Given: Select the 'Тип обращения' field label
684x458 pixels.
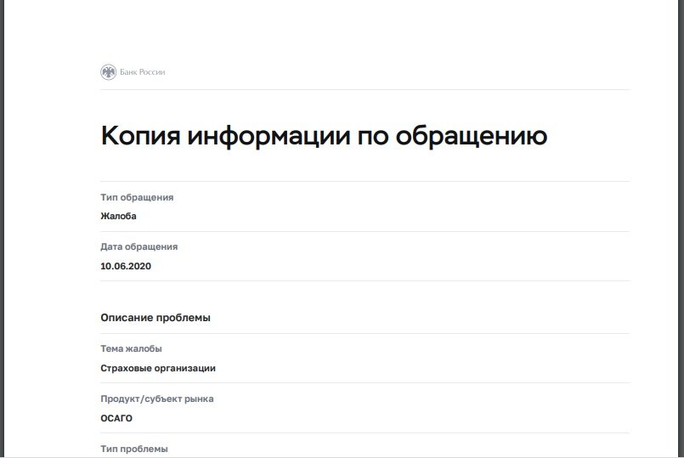Looking at the screenshot, I should click(x=137, y=197).
